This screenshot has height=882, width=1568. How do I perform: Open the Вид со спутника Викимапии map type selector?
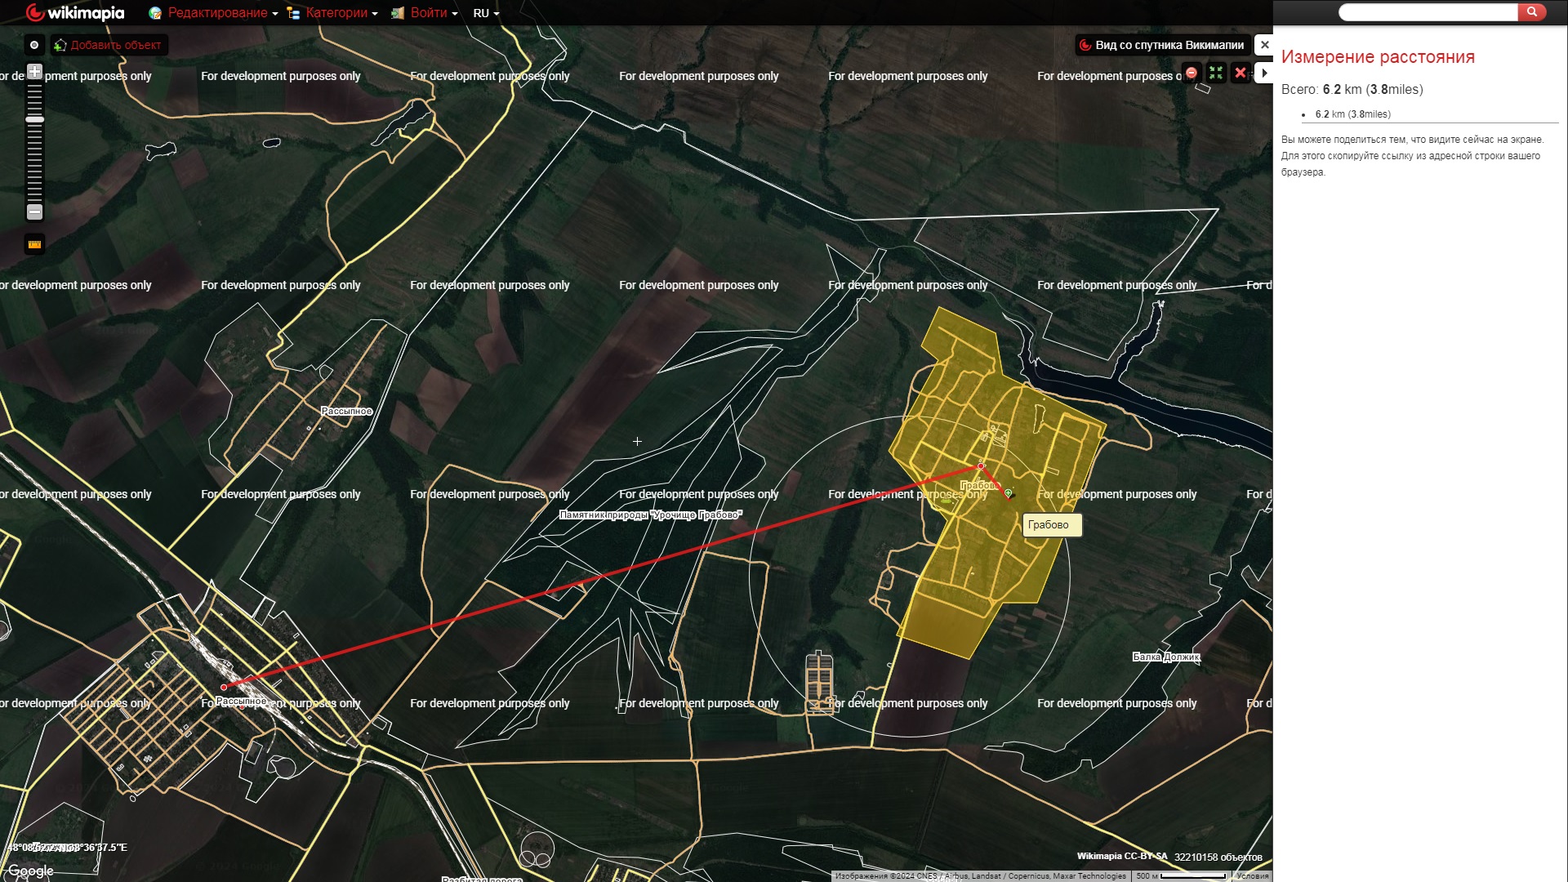click(x=1163, y=45)
